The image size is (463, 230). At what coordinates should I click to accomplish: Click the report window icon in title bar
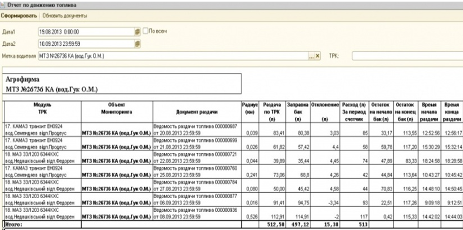tap(4, 4)
